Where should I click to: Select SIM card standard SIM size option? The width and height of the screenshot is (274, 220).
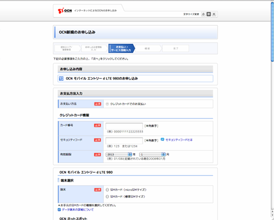point(107,197)
